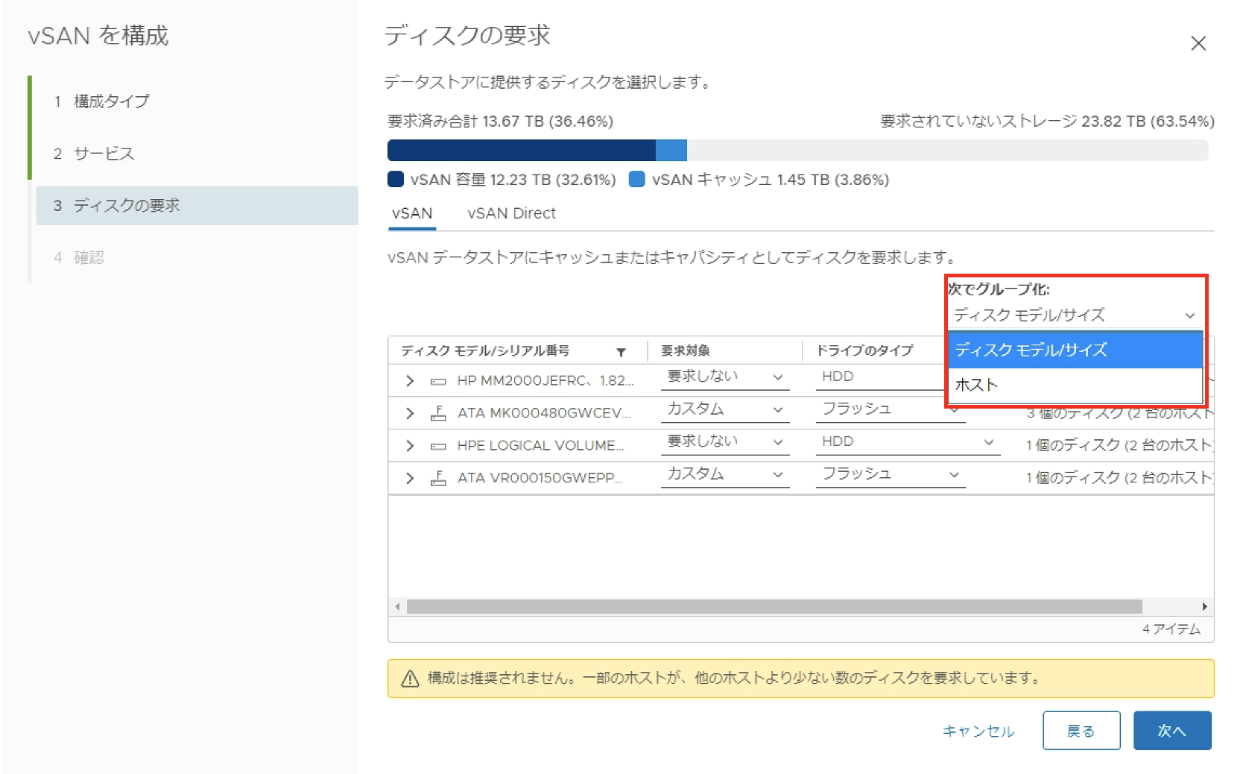The image size is (1243, 774).
Task: Expand the ATA MK000480GWCEV disk row
Action: (409, 413)
